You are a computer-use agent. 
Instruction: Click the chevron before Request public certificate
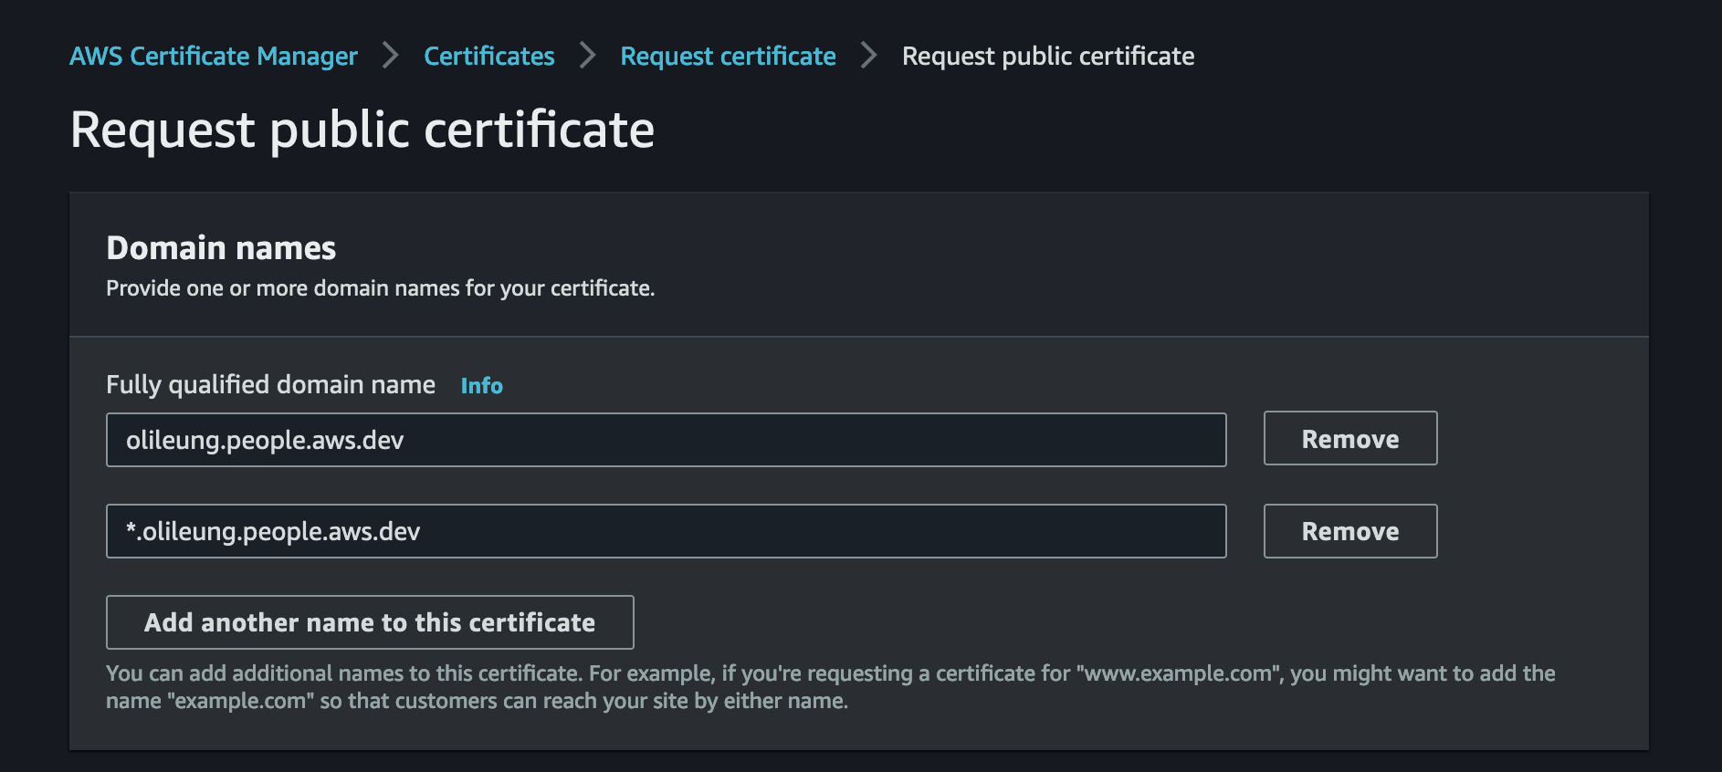click(x=867, y=56)
